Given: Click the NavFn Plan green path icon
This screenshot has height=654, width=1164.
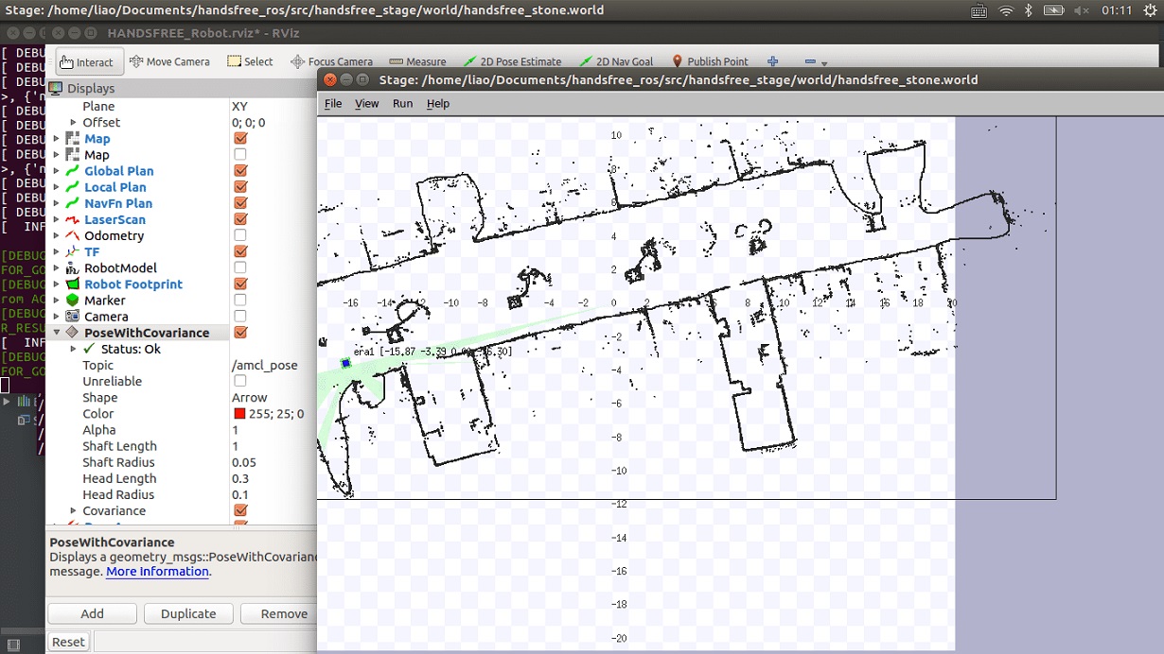Looking at the screenshot, I should [72, 203].
